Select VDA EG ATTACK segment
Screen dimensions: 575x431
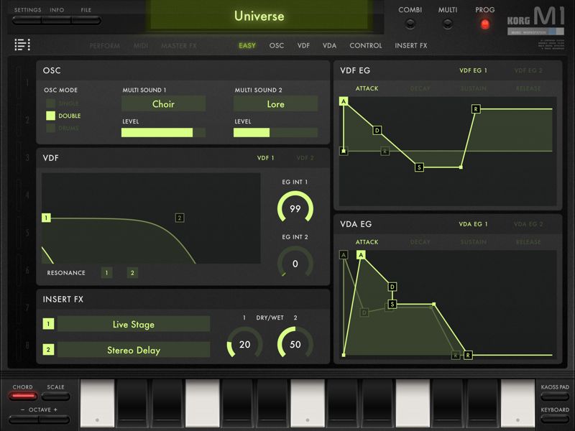tap(367, 242)
